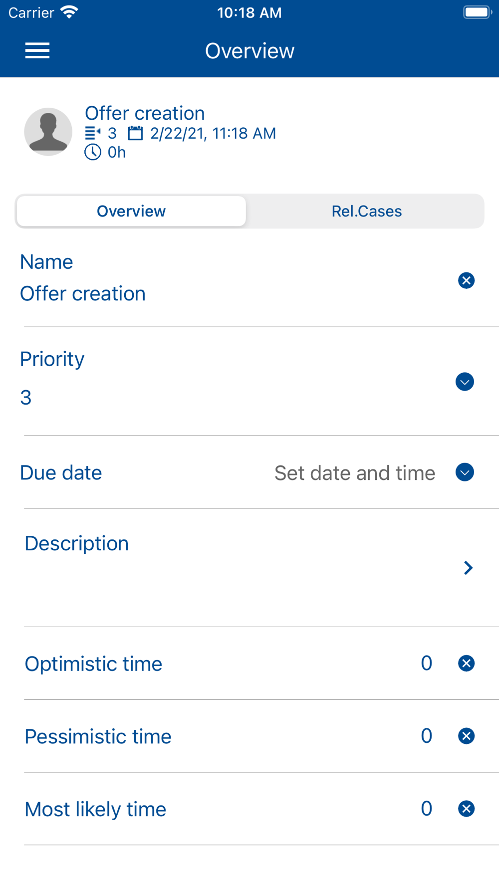
Task: Tap the priority list icon in header
Action: pyautogui.click(x=92, y=133)
